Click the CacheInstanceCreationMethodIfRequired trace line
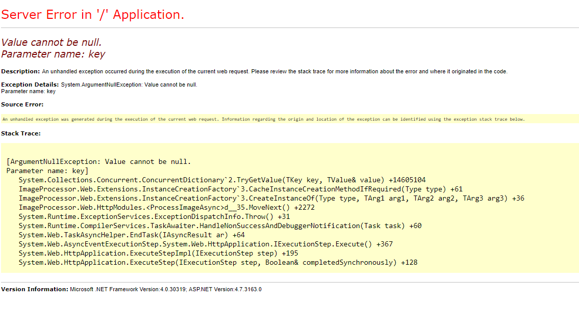 click(240, 189)
